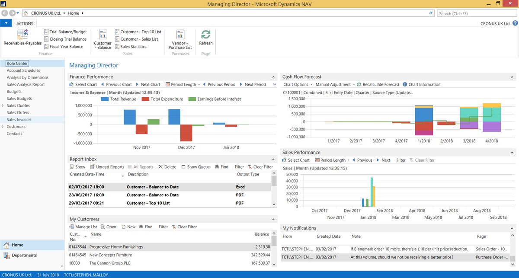Click Previous Period in Finance Performance
The image size is (519, 278).
pos(219,84)
